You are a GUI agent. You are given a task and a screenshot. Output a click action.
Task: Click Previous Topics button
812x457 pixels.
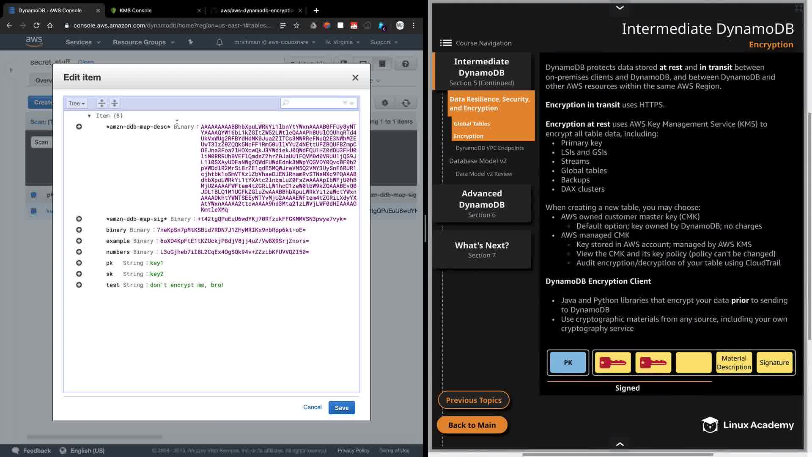tap(473, 400)
